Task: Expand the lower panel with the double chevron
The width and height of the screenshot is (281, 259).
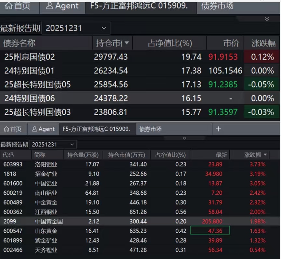Action: pos(184,138)
